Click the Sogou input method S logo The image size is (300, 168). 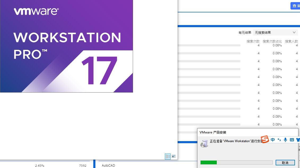[265, 139]
